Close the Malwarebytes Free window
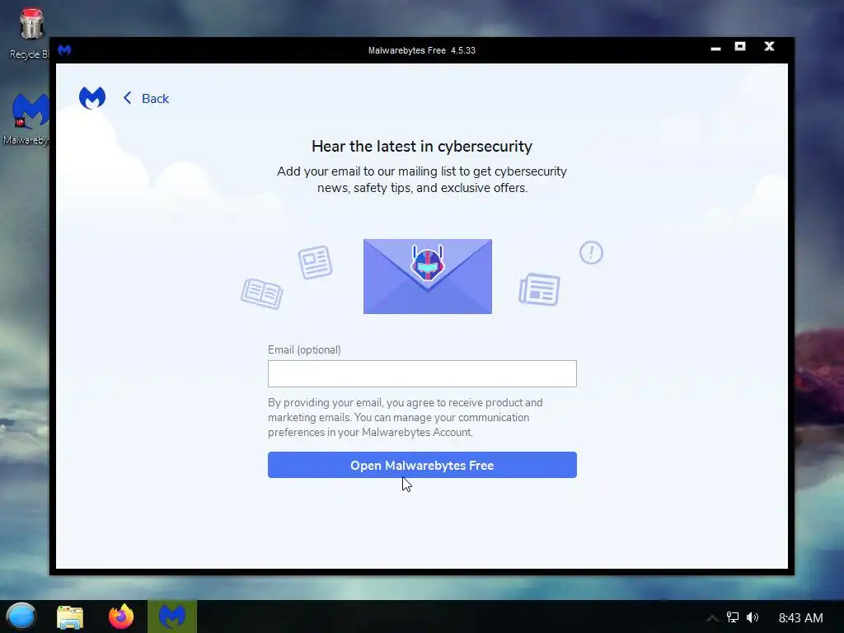844x633 pixels. [x=769, y=47]
